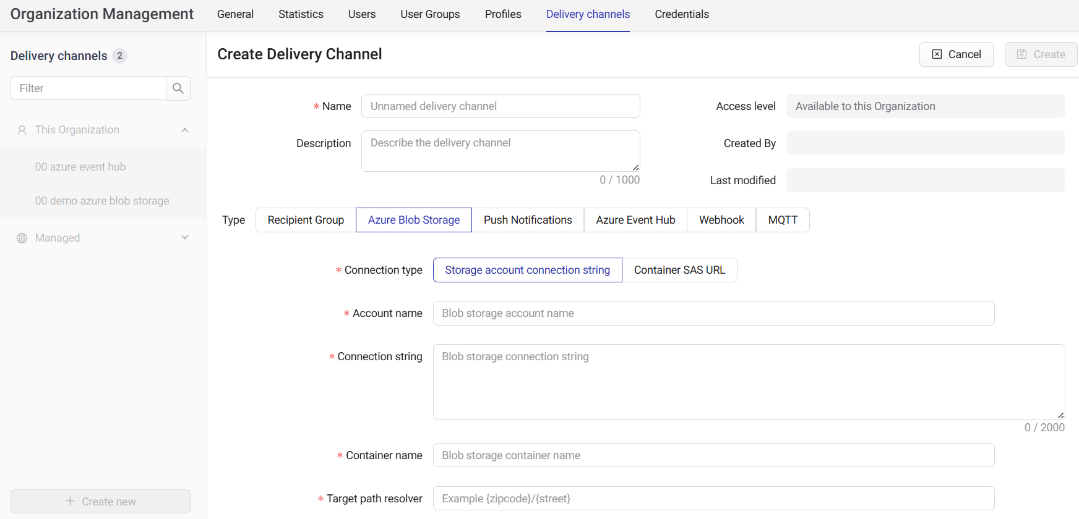
Task: Switch to the User Groups tab
Action: 430,14
